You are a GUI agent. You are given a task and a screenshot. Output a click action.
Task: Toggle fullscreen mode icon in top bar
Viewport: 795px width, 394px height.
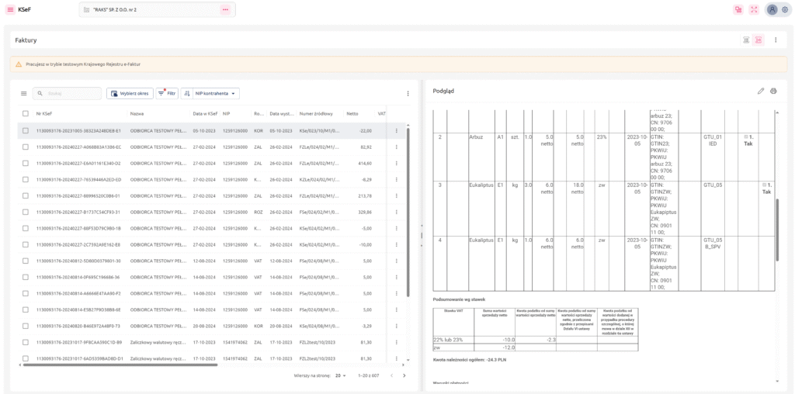click(753, 9)
